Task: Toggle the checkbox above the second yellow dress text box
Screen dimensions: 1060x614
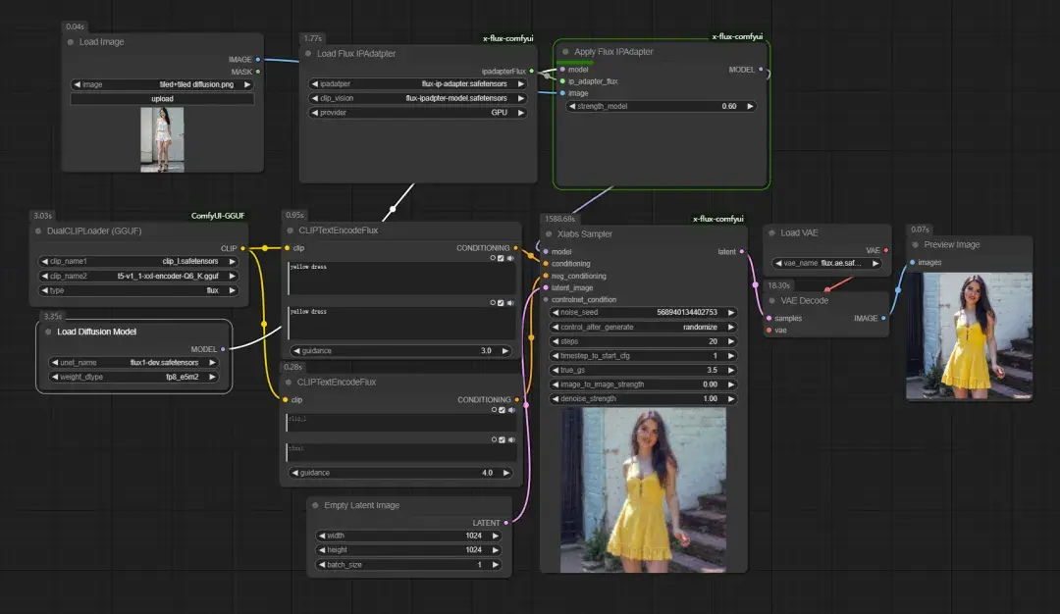Action: click(x=501, y=303)
